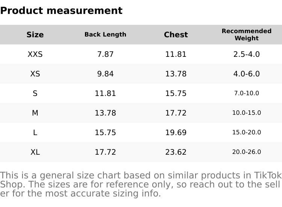282x207 pixels.
Task: Click the XL size row label
Action: [35, 152]
